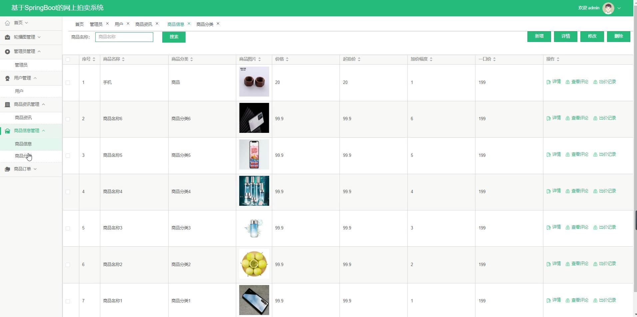
Task: Close the 商品分类 tab
Action: tap(218, 24)
